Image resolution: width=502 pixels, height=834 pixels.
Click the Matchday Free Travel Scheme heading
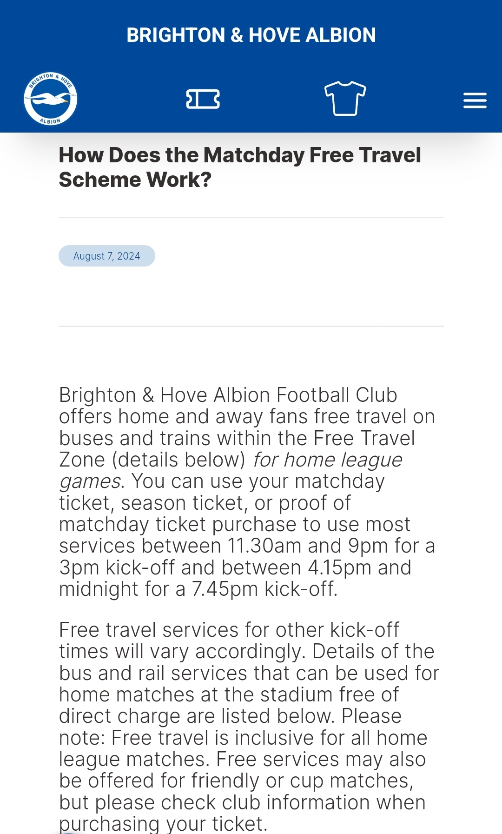(240, 167)
